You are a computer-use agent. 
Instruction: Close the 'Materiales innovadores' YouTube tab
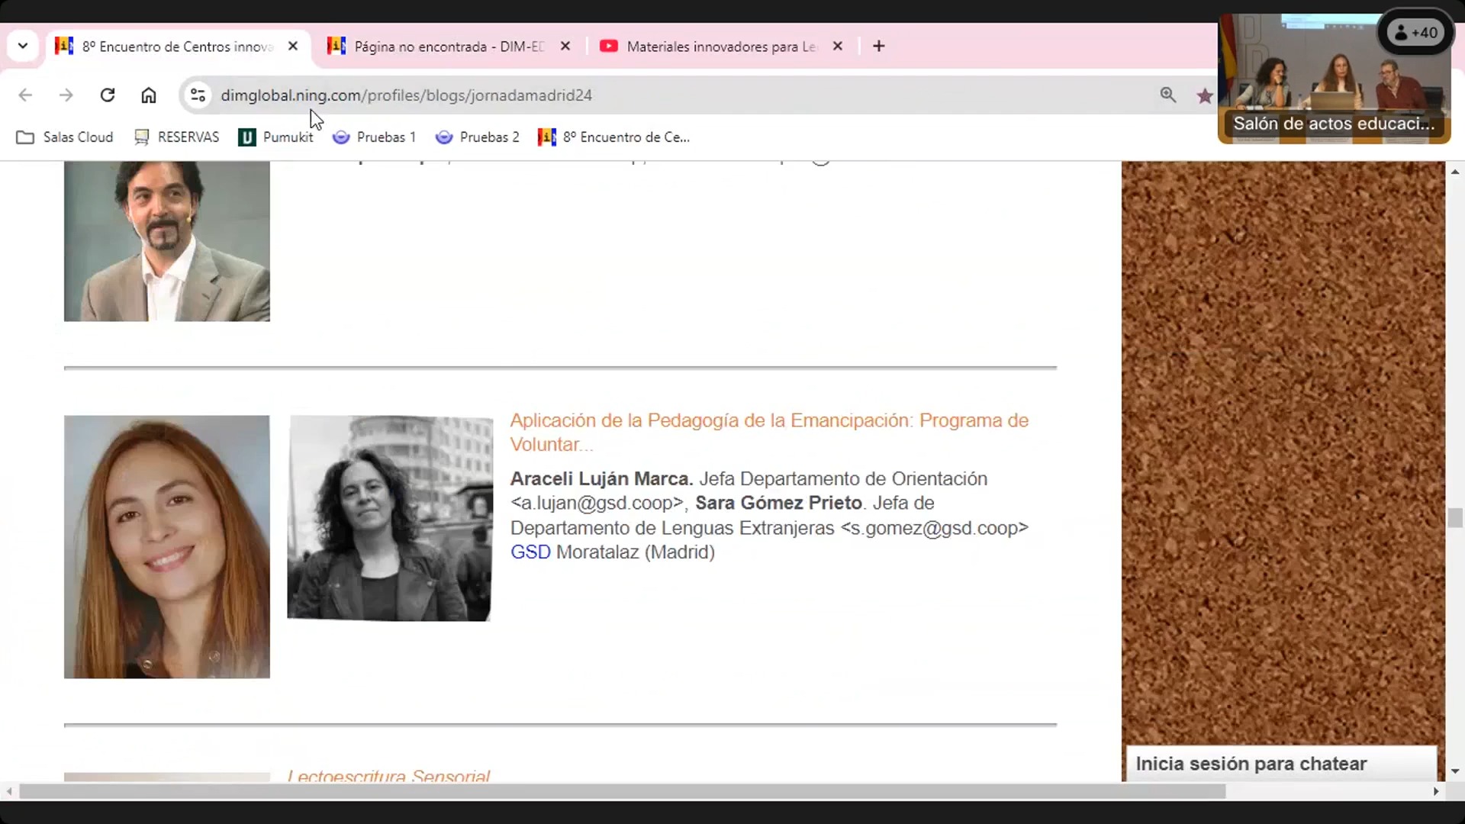pos(838,47)
